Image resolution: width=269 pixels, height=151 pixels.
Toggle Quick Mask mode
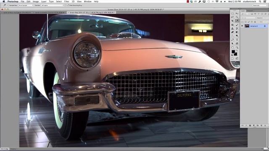click(232, 59)
